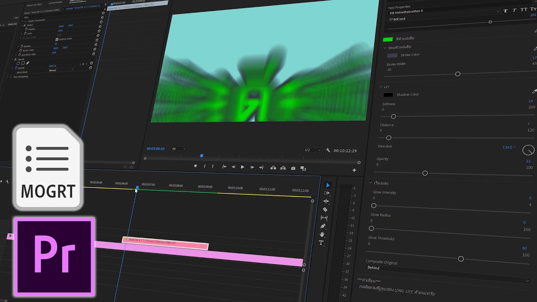Select the Hand tool
537x302 pixels.
(x=322, y=234)
